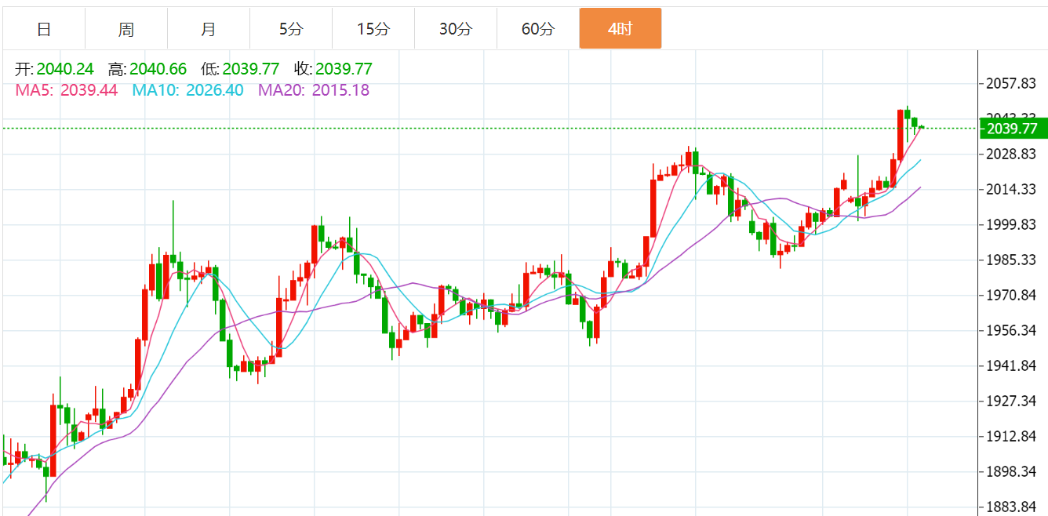Click the 高 high price 2040.66
The image size is (1048, 516).
coord(158,69)
